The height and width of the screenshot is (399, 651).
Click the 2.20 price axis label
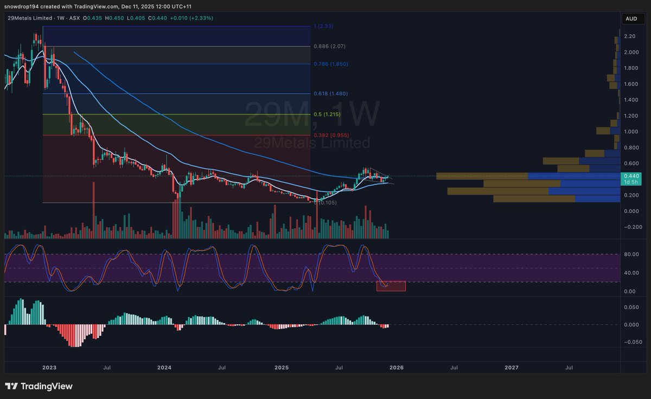(x=629, y=36)
